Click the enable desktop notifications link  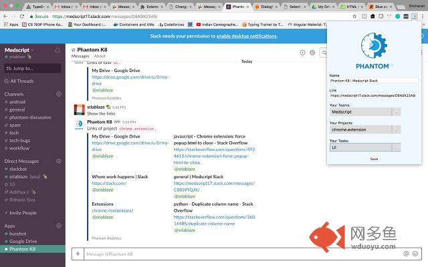247,36
